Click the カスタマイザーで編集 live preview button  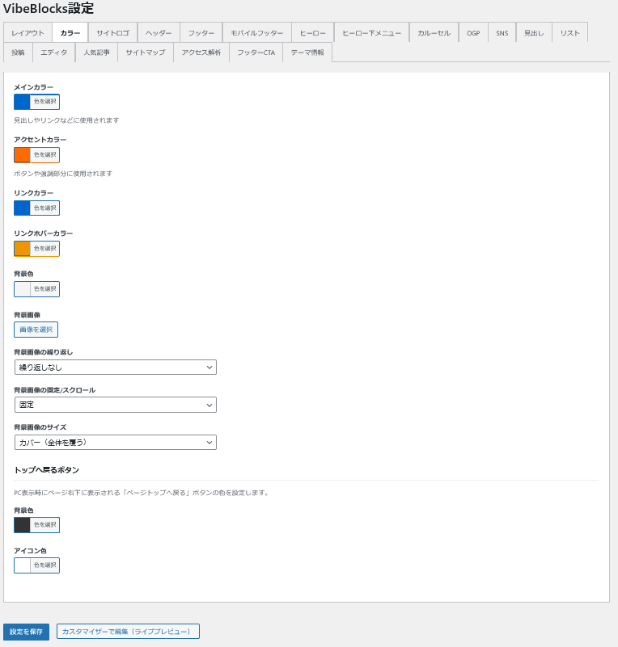(128, 632)
